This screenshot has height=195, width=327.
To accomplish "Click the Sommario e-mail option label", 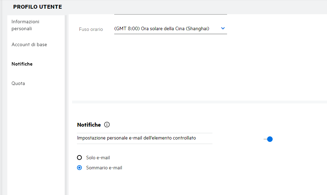I will [104, 168].
